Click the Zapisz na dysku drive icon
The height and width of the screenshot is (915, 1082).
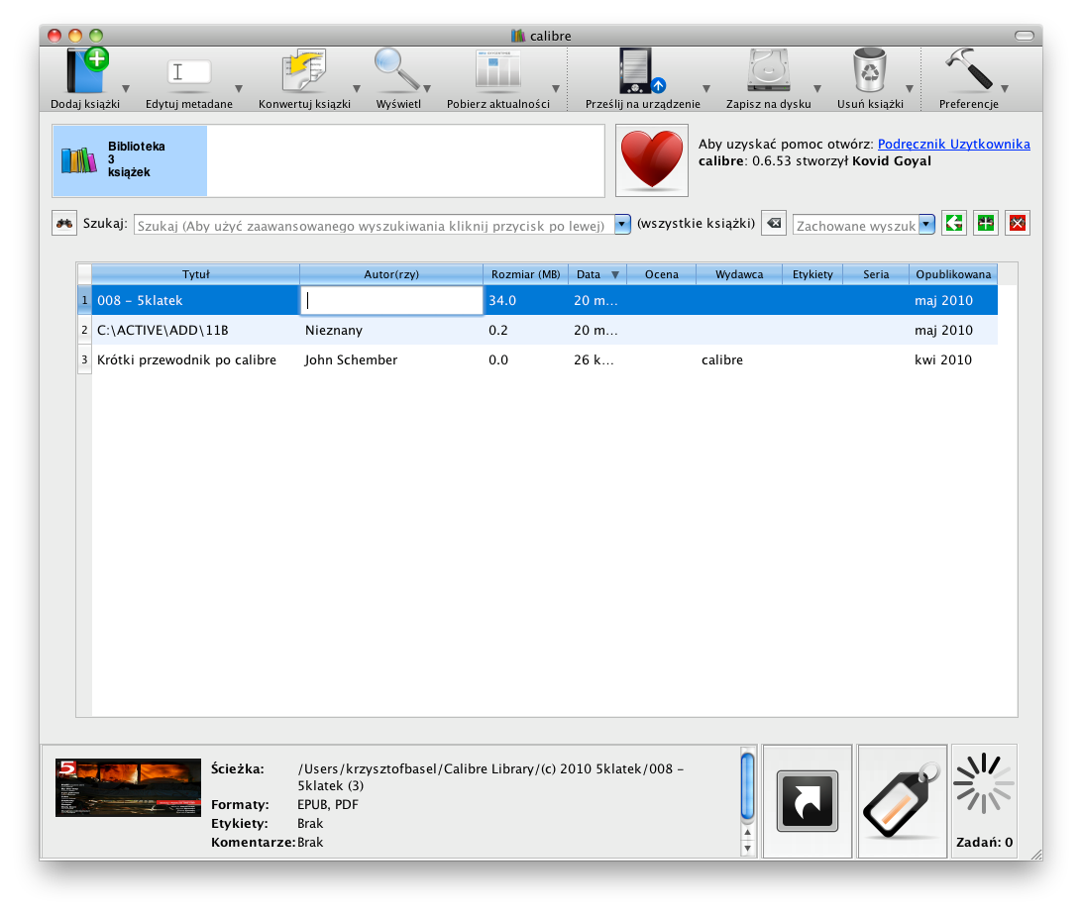click(x=768, y=70)
